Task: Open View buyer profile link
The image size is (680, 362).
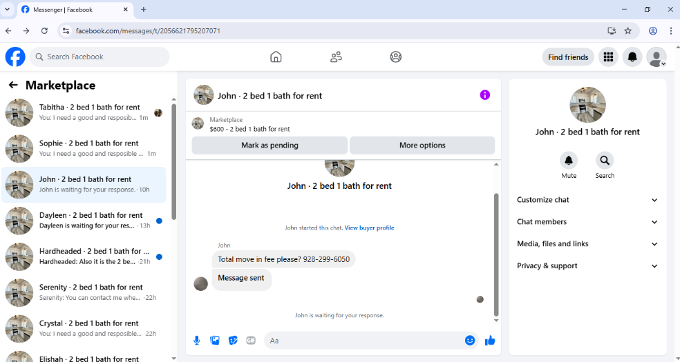Action: click(370, 228)
